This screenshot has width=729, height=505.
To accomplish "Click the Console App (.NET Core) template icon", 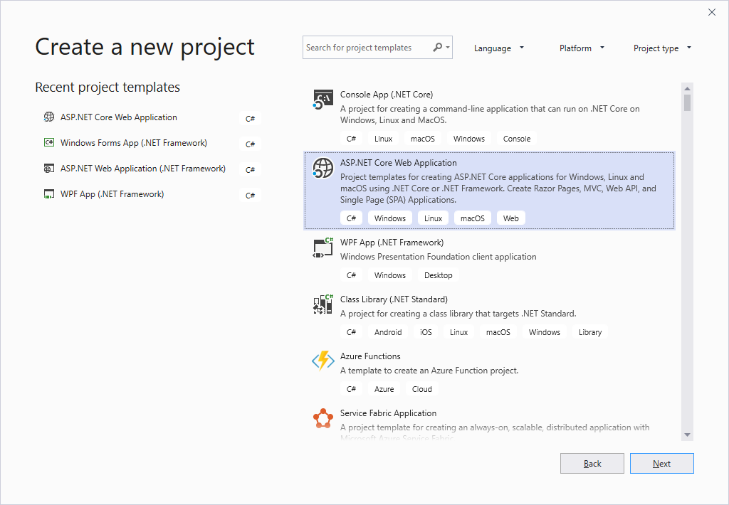I will tap(322, 100).
